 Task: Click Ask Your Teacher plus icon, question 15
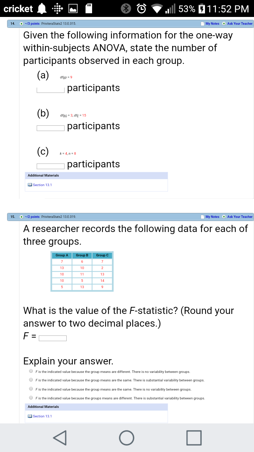224,217
